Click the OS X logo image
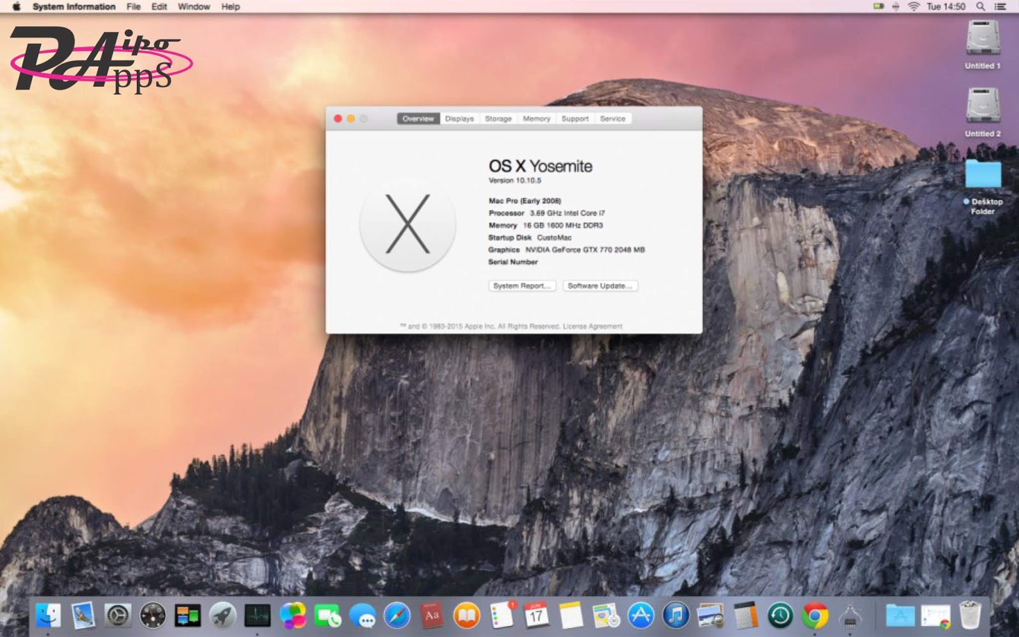This screenshot has width=1019, height=637. pos(408,225)
